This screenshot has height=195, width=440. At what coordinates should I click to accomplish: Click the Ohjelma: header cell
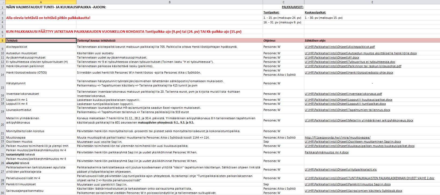coord(283,41)
